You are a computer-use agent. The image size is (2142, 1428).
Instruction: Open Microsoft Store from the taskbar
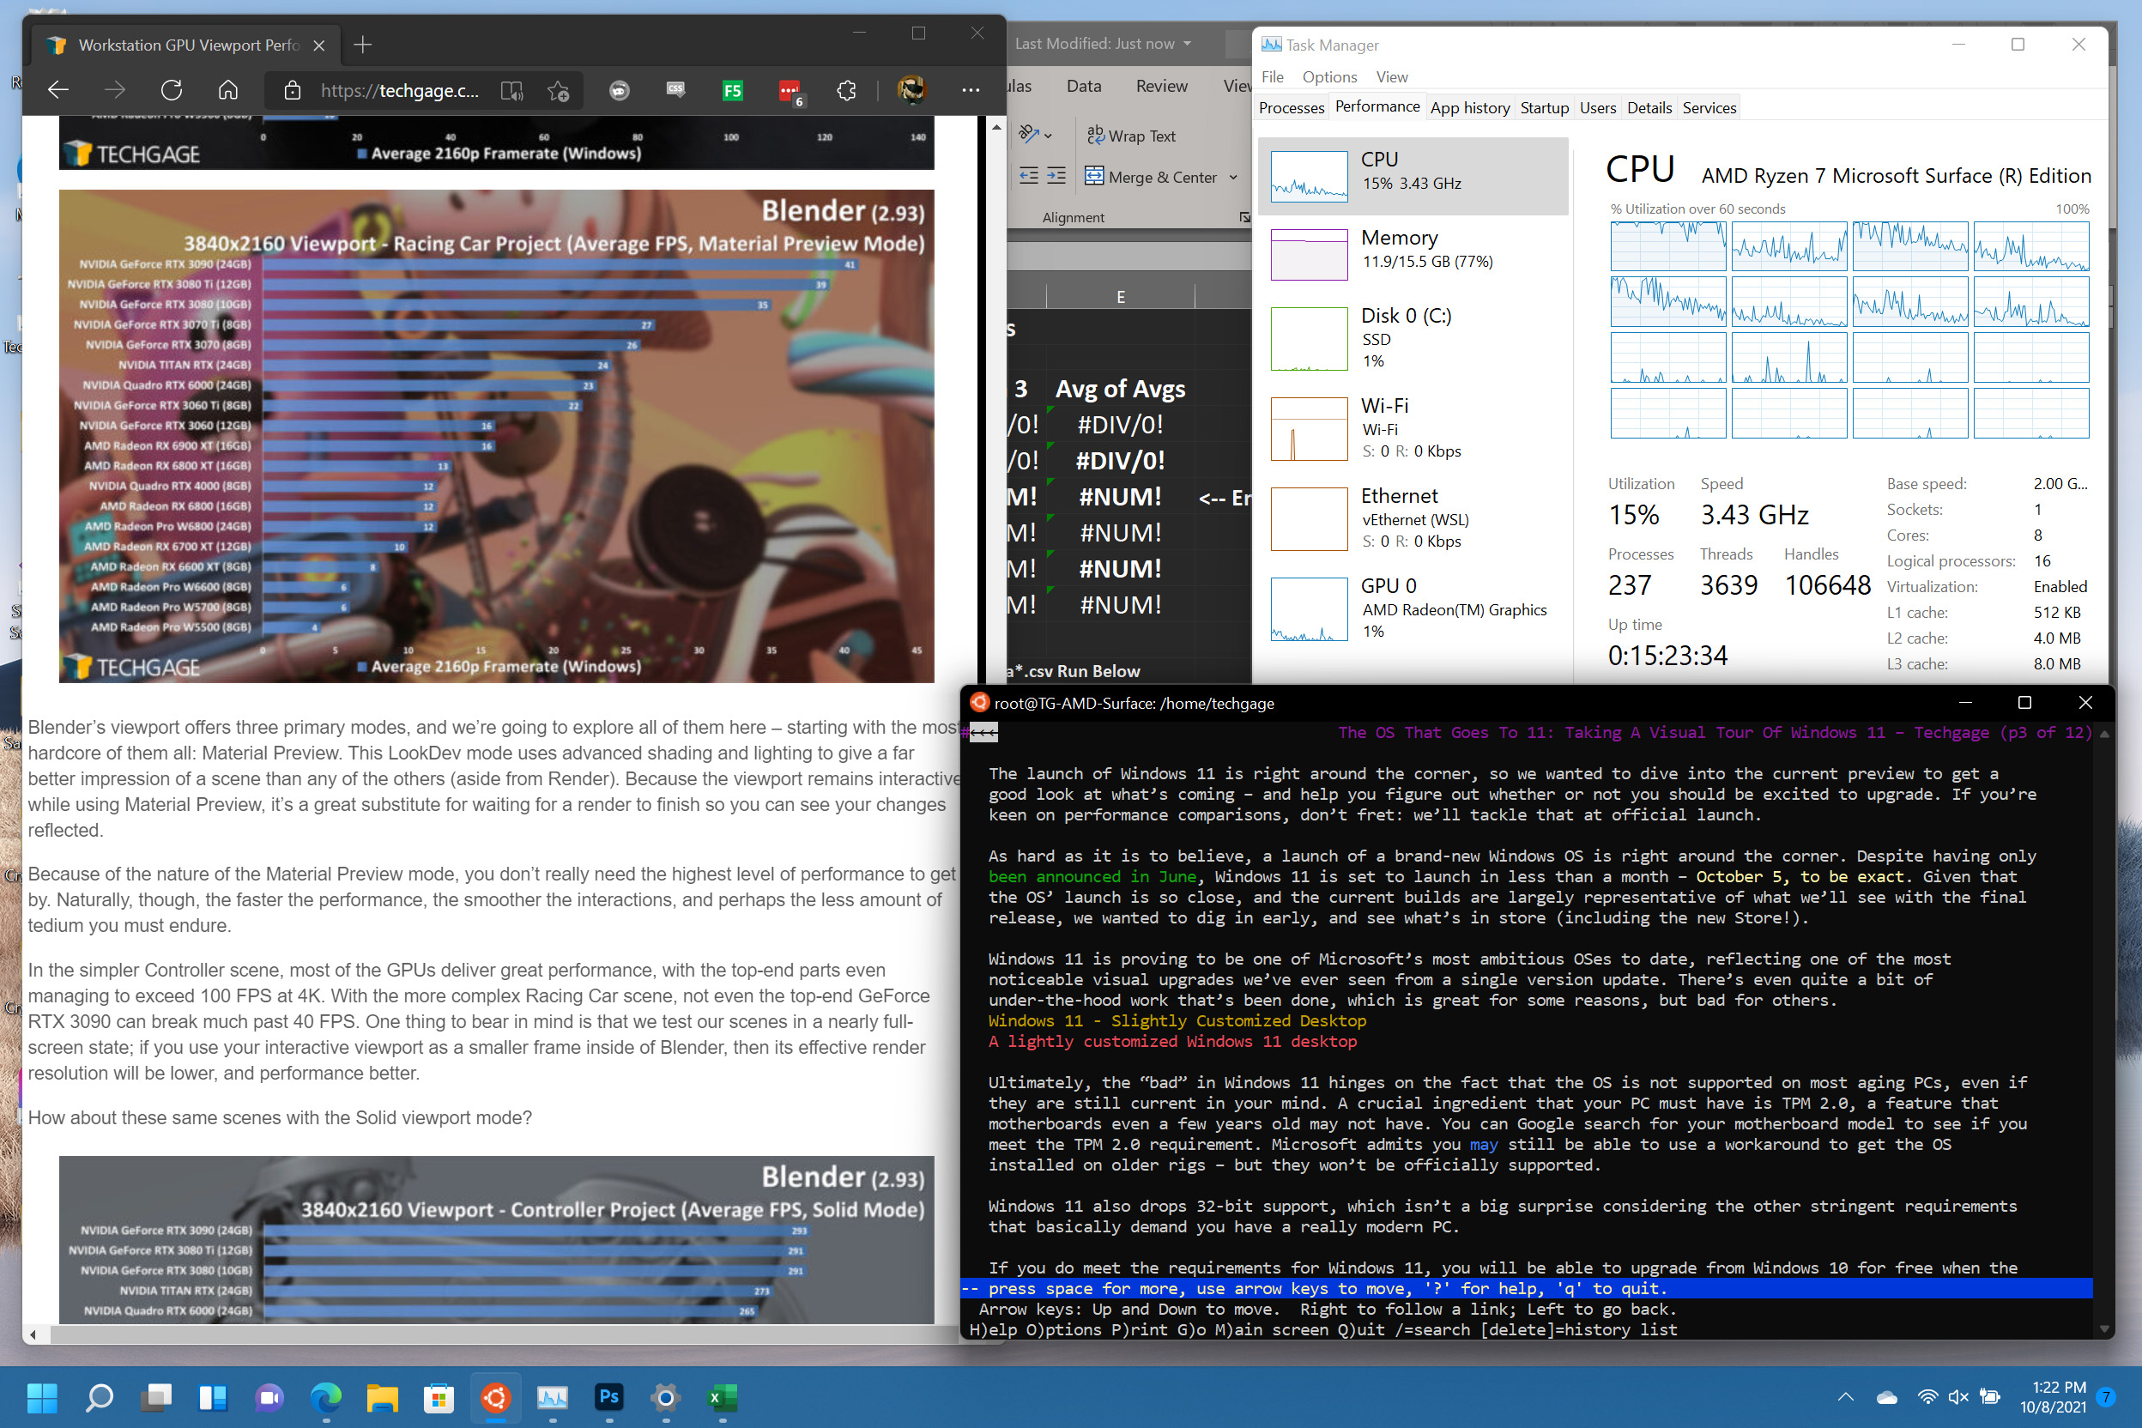439,1397
